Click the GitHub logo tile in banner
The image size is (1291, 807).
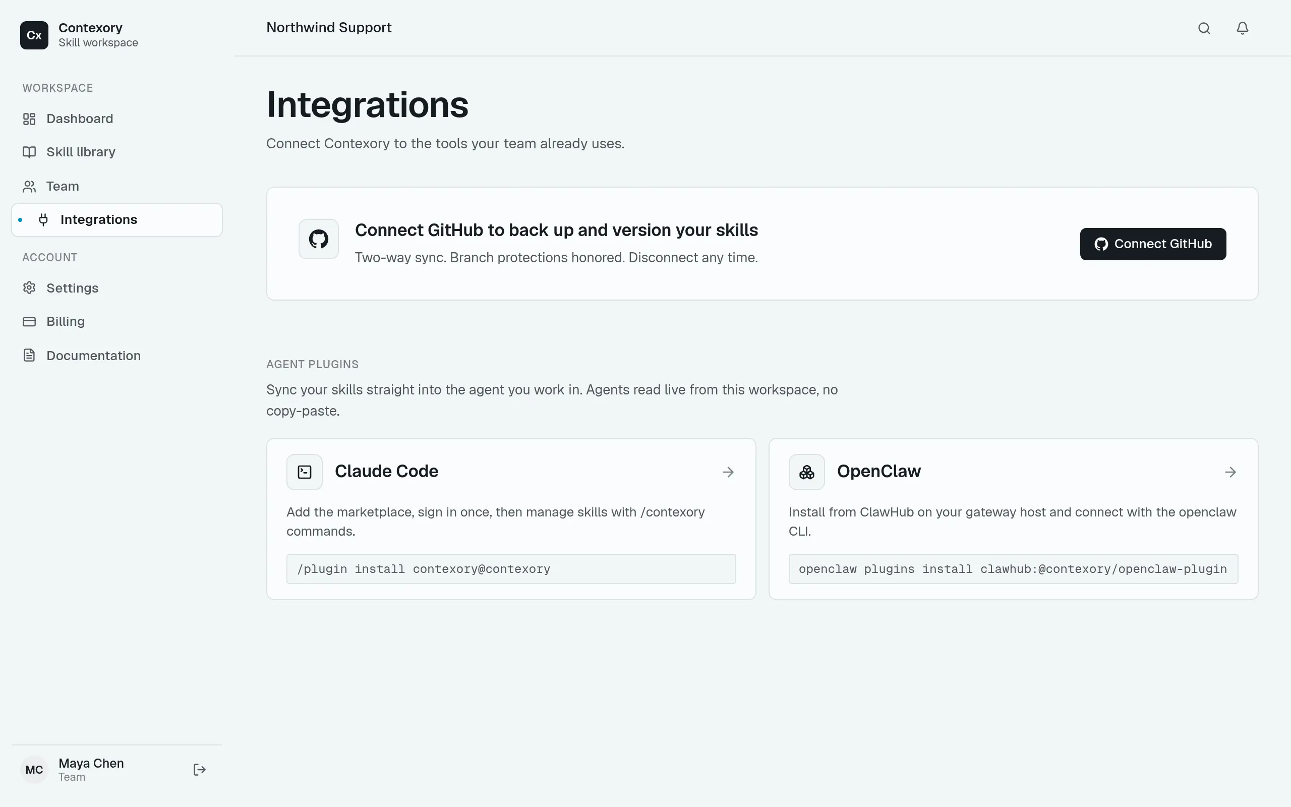tap(319, 239)
